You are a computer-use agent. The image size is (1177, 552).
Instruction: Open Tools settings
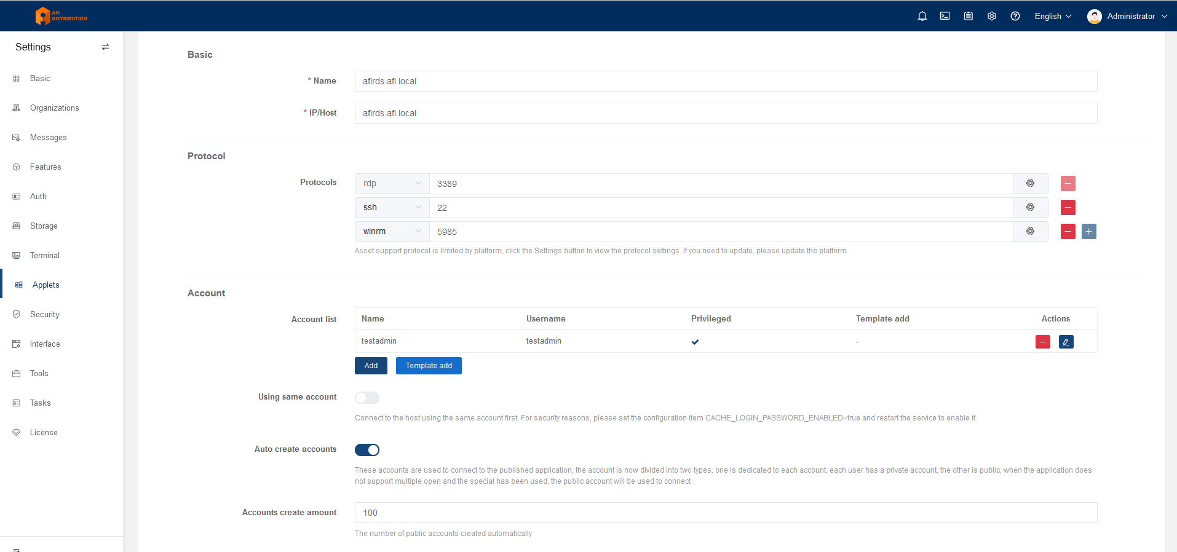61,373
